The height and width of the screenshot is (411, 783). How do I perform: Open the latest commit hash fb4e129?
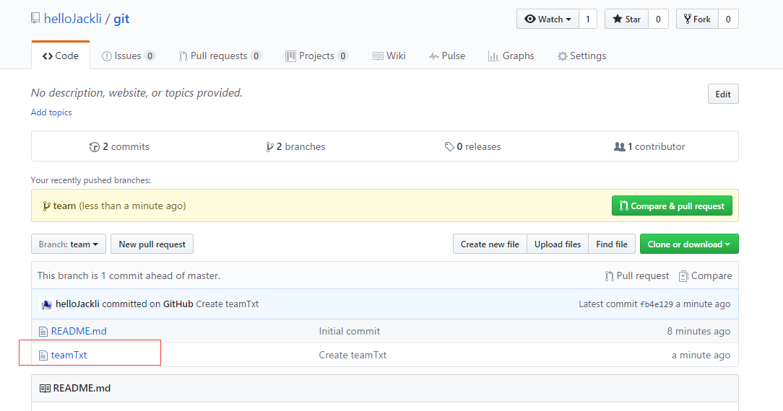point(656,304)
